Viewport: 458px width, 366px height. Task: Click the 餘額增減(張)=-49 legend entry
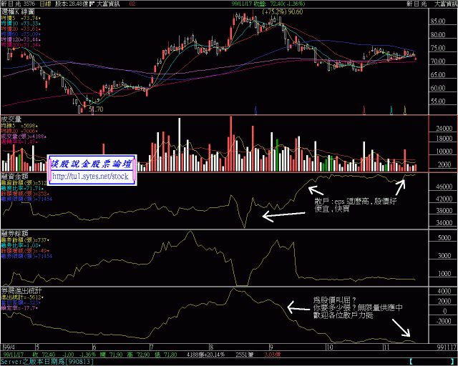point(25,251)
